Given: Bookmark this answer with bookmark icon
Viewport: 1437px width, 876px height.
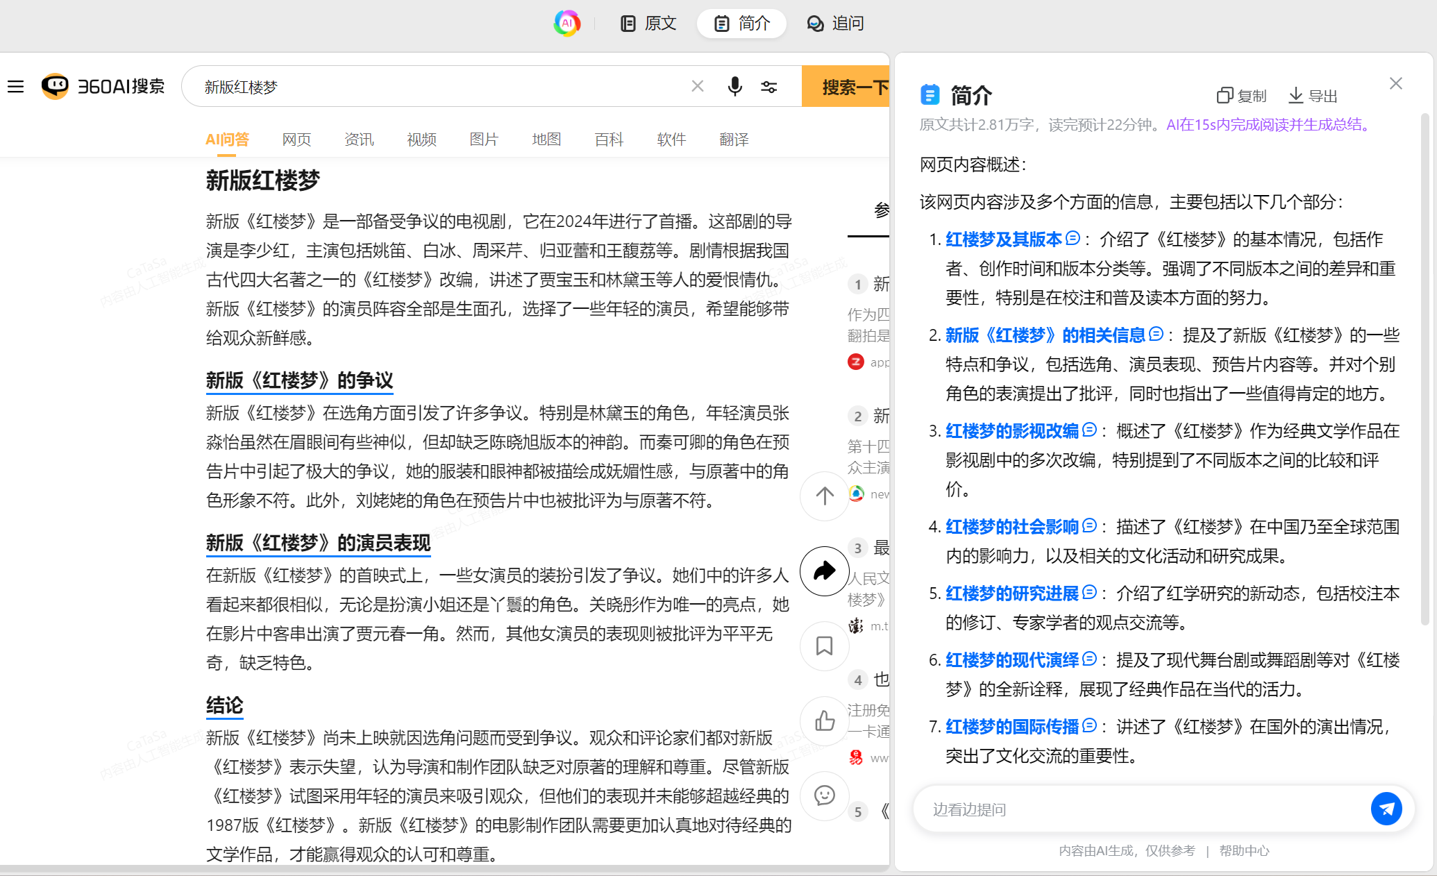Looking at the screenshot, I should point(825,646).
